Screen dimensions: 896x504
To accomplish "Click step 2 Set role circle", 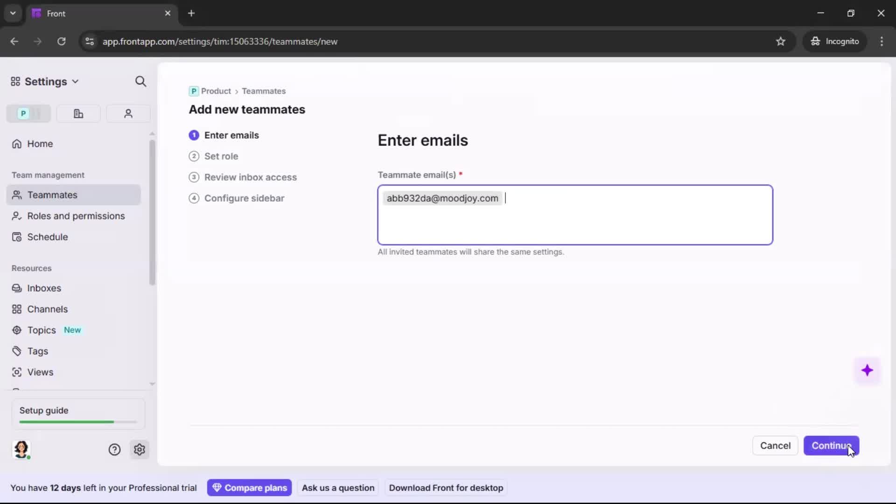I will tap(194, 156).
